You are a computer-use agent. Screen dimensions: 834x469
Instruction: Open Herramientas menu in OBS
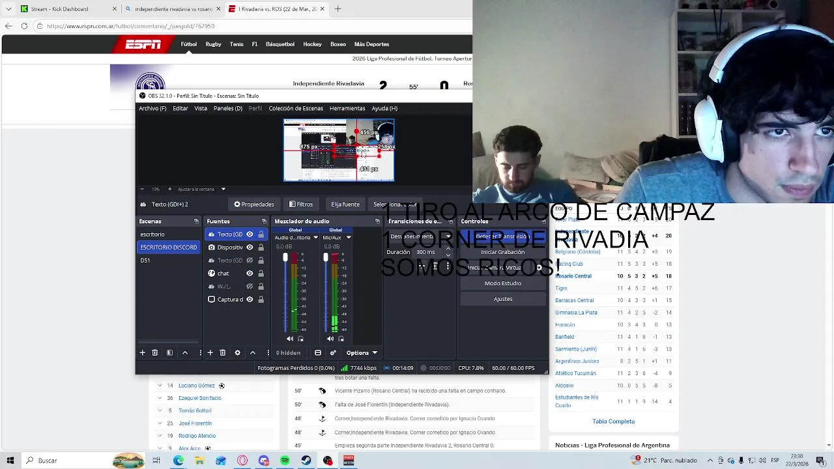click(347, 108)
